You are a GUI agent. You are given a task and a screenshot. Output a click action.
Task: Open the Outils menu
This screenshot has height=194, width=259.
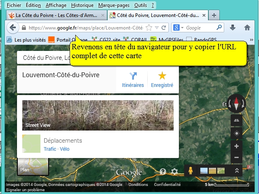coord(140,5)
